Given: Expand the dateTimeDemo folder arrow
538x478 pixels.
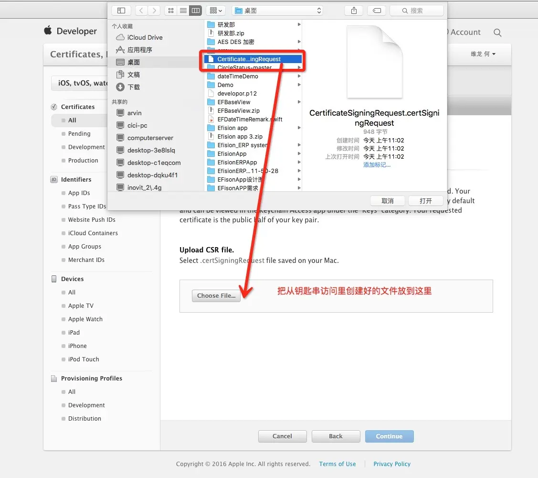Looking at the screenshot, I should coord(299,76).
